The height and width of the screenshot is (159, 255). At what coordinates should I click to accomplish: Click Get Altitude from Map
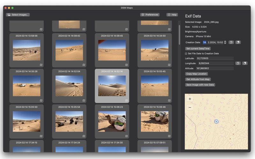pyautogui.click(x=198, y=79)
